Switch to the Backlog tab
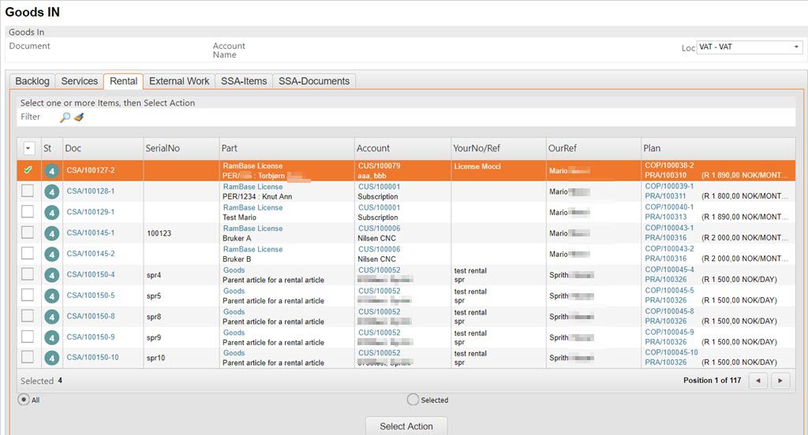808x435 pixels. [32, 81]
